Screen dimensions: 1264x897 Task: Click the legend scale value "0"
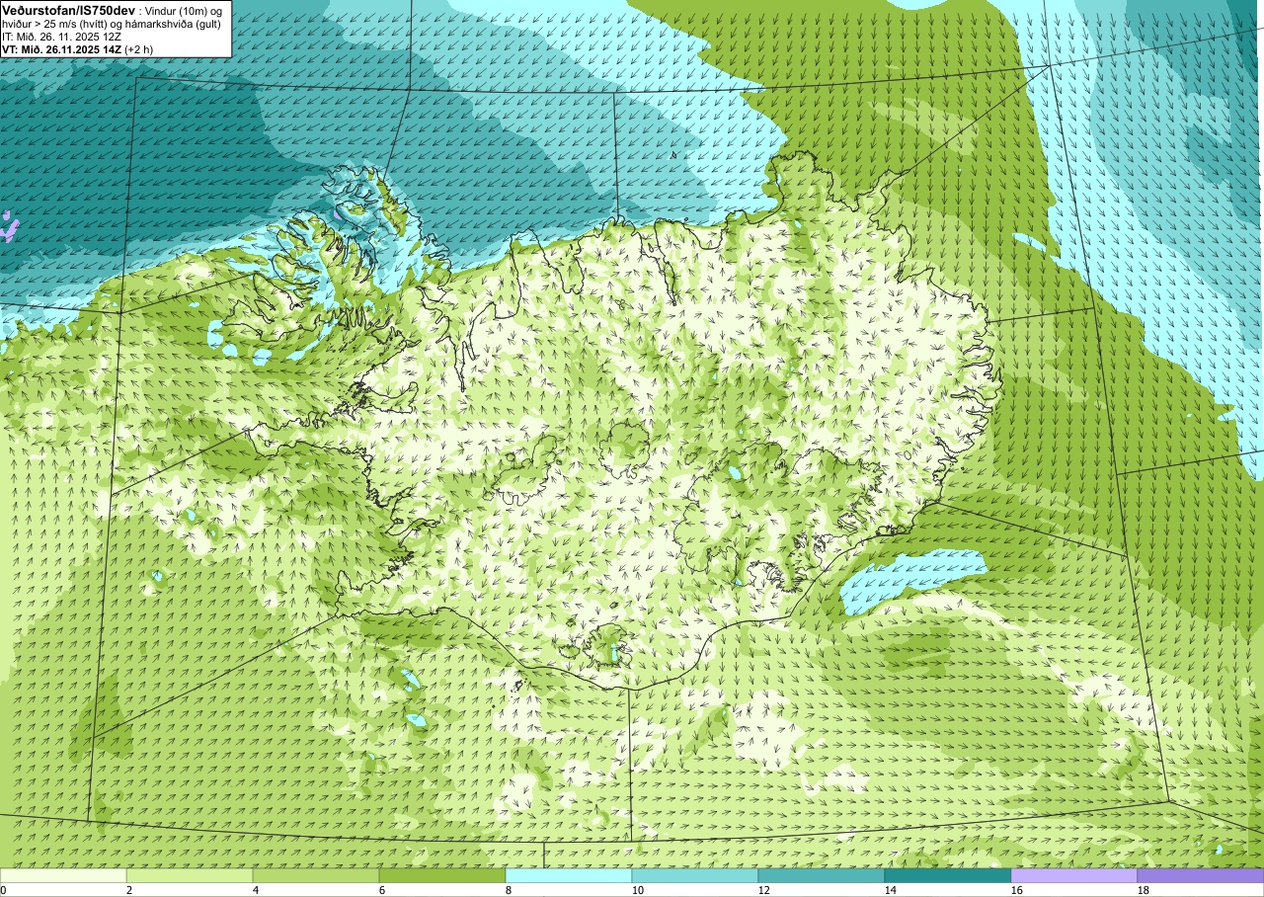[3, 890]
